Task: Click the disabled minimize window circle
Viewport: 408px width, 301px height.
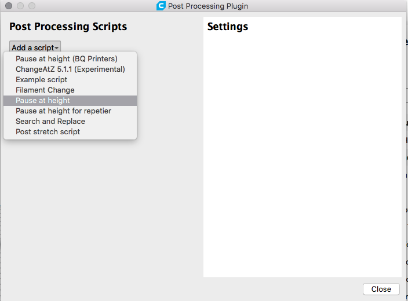Action: click(20, 6)
